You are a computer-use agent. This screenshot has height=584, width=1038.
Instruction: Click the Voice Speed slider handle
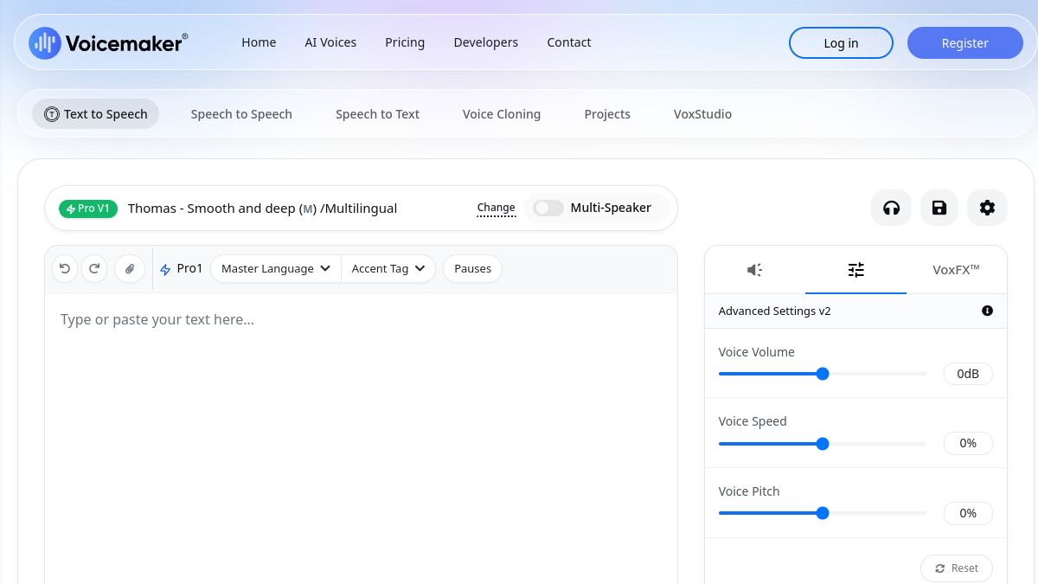point(823,444)
